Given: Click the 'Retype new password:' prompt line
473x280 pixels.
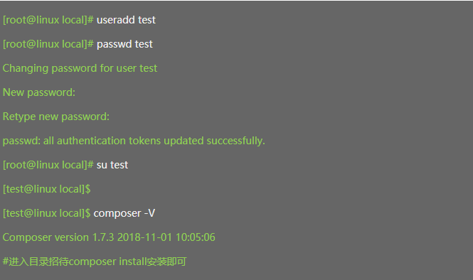Looking at the screenshot, I should point(55,117).
